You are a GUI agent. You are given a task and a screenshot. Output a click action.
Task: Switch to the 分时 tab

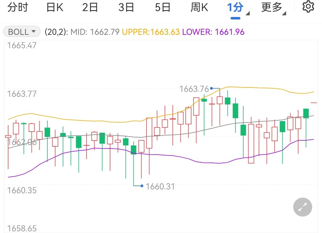coord(18,7)
